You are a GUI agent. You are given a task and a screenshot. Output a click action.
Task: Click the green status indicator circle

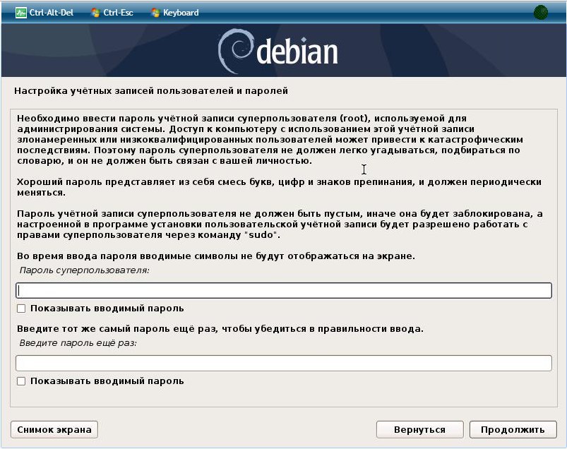tap(541, 13)
